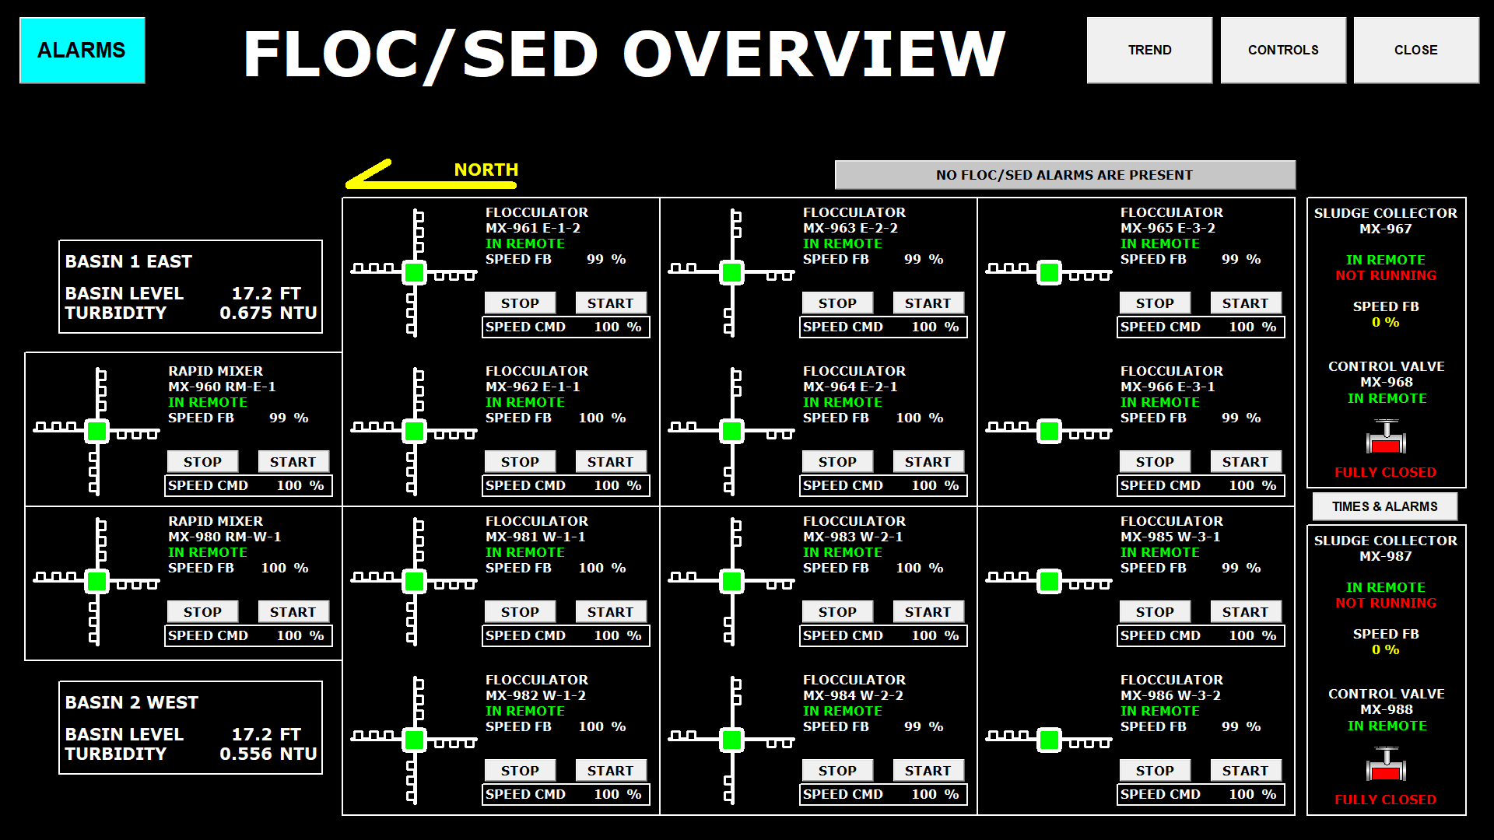The height and width of the screenshot is (840, 1494).
Task: Open the CONTROLS screen
Action: 1283,51
